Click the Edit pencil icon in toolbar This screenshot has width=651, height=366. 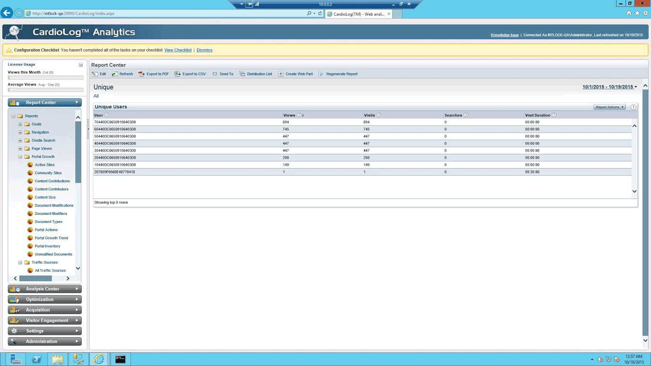click(95, 74)
